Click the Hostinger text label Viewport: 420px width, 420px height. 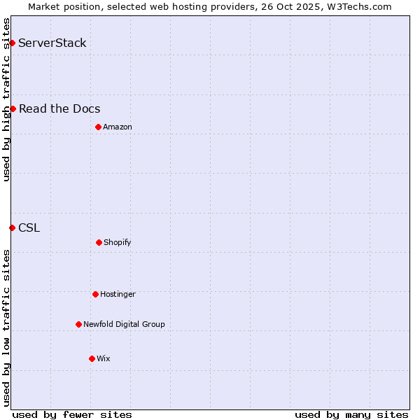point(118,294)
